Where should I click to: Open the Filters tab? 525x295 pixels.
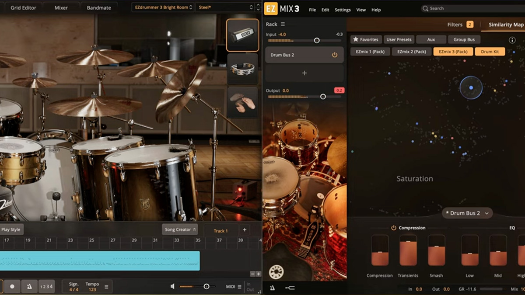[x=460, y=24]
